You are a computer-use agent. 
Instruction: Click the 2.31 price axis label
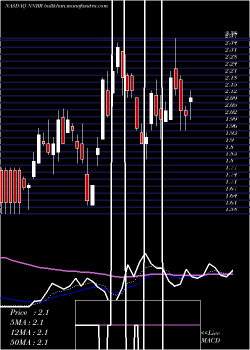[x=231, y=49]
